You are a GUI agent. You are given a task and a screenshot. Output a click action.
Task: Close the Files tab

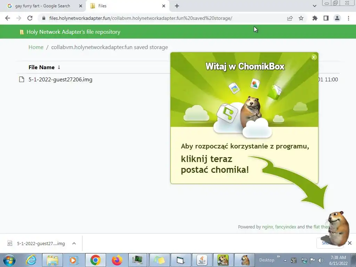164,6
